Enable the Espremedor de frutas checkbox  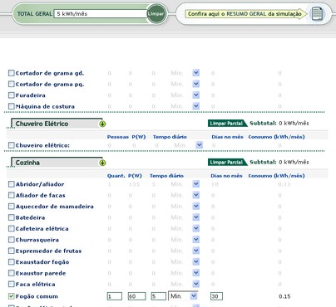coord(11,251)
